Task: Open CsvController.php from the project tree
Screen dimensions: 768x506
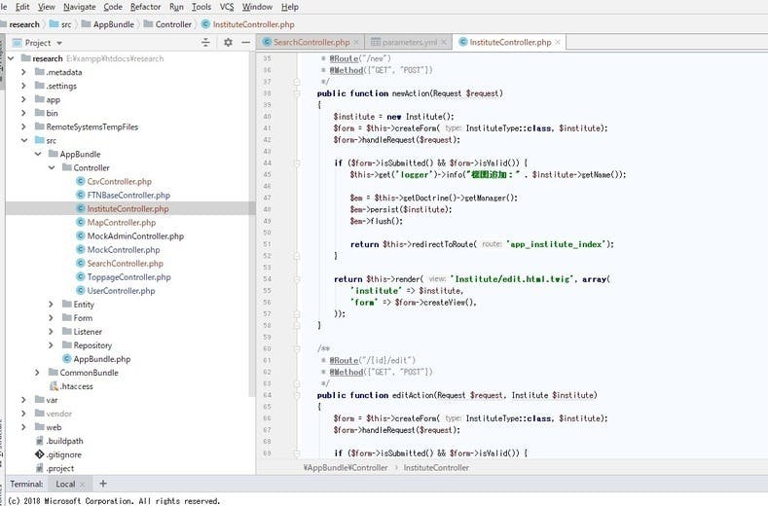Action: click(x=119, y=181)
